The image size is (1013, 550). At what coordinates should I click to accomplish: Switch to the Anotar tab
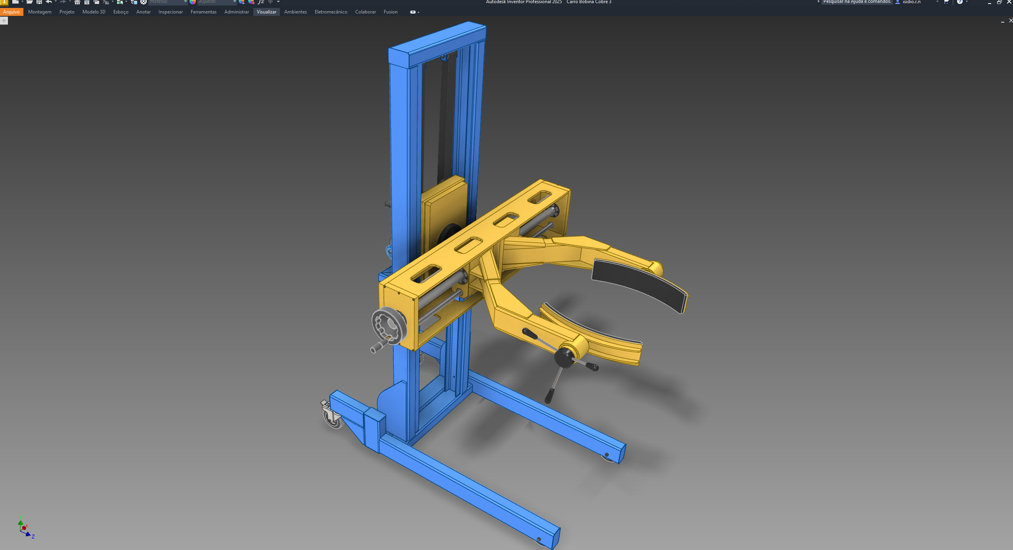[144, 12]
